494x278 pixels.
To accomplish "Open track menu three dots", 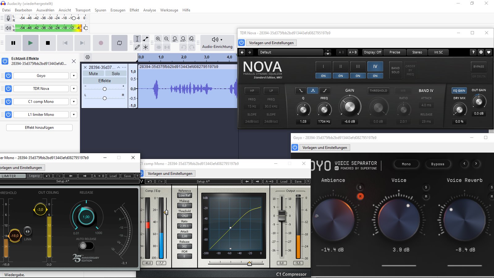I will pos(124,67).
